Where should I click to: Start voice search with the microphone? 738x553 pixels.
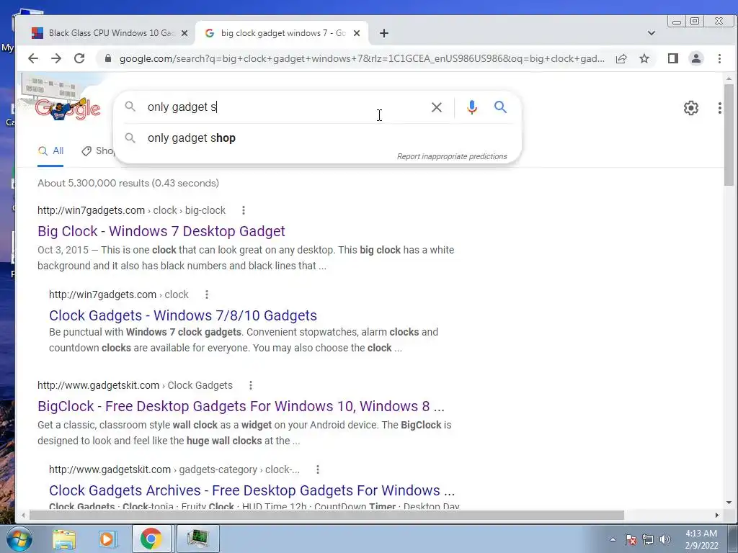click(x=471, y=107)
